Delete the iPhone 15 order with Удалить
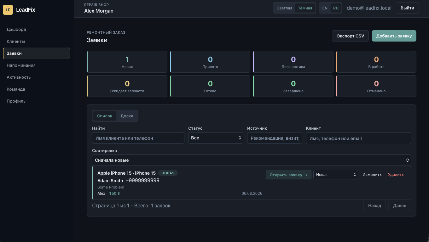This screenshot has width=429, height=242. point(396,175)
